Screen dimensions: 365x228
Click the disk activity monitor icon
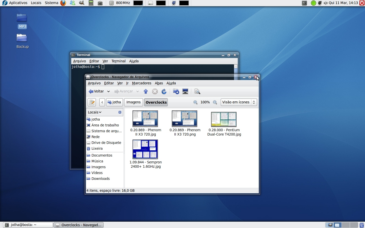(151, 3)
